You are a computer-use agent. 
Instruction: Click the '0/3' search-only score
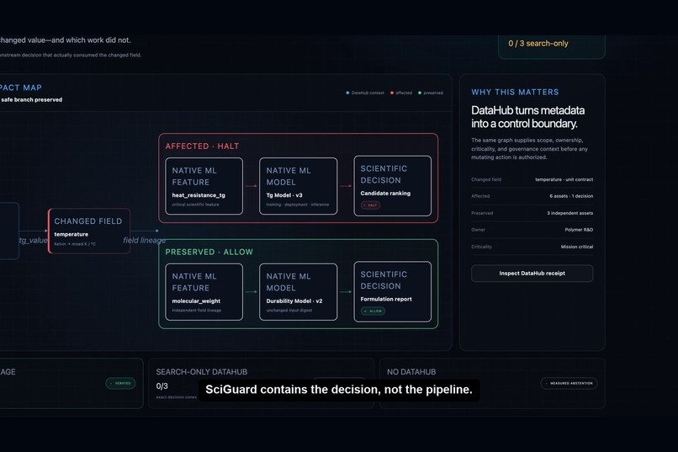(x=162, y=386)
